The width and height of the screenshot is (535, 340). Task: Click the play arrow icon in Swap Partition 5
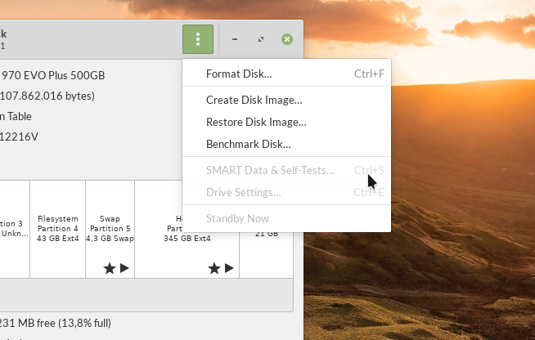[124, 268]
